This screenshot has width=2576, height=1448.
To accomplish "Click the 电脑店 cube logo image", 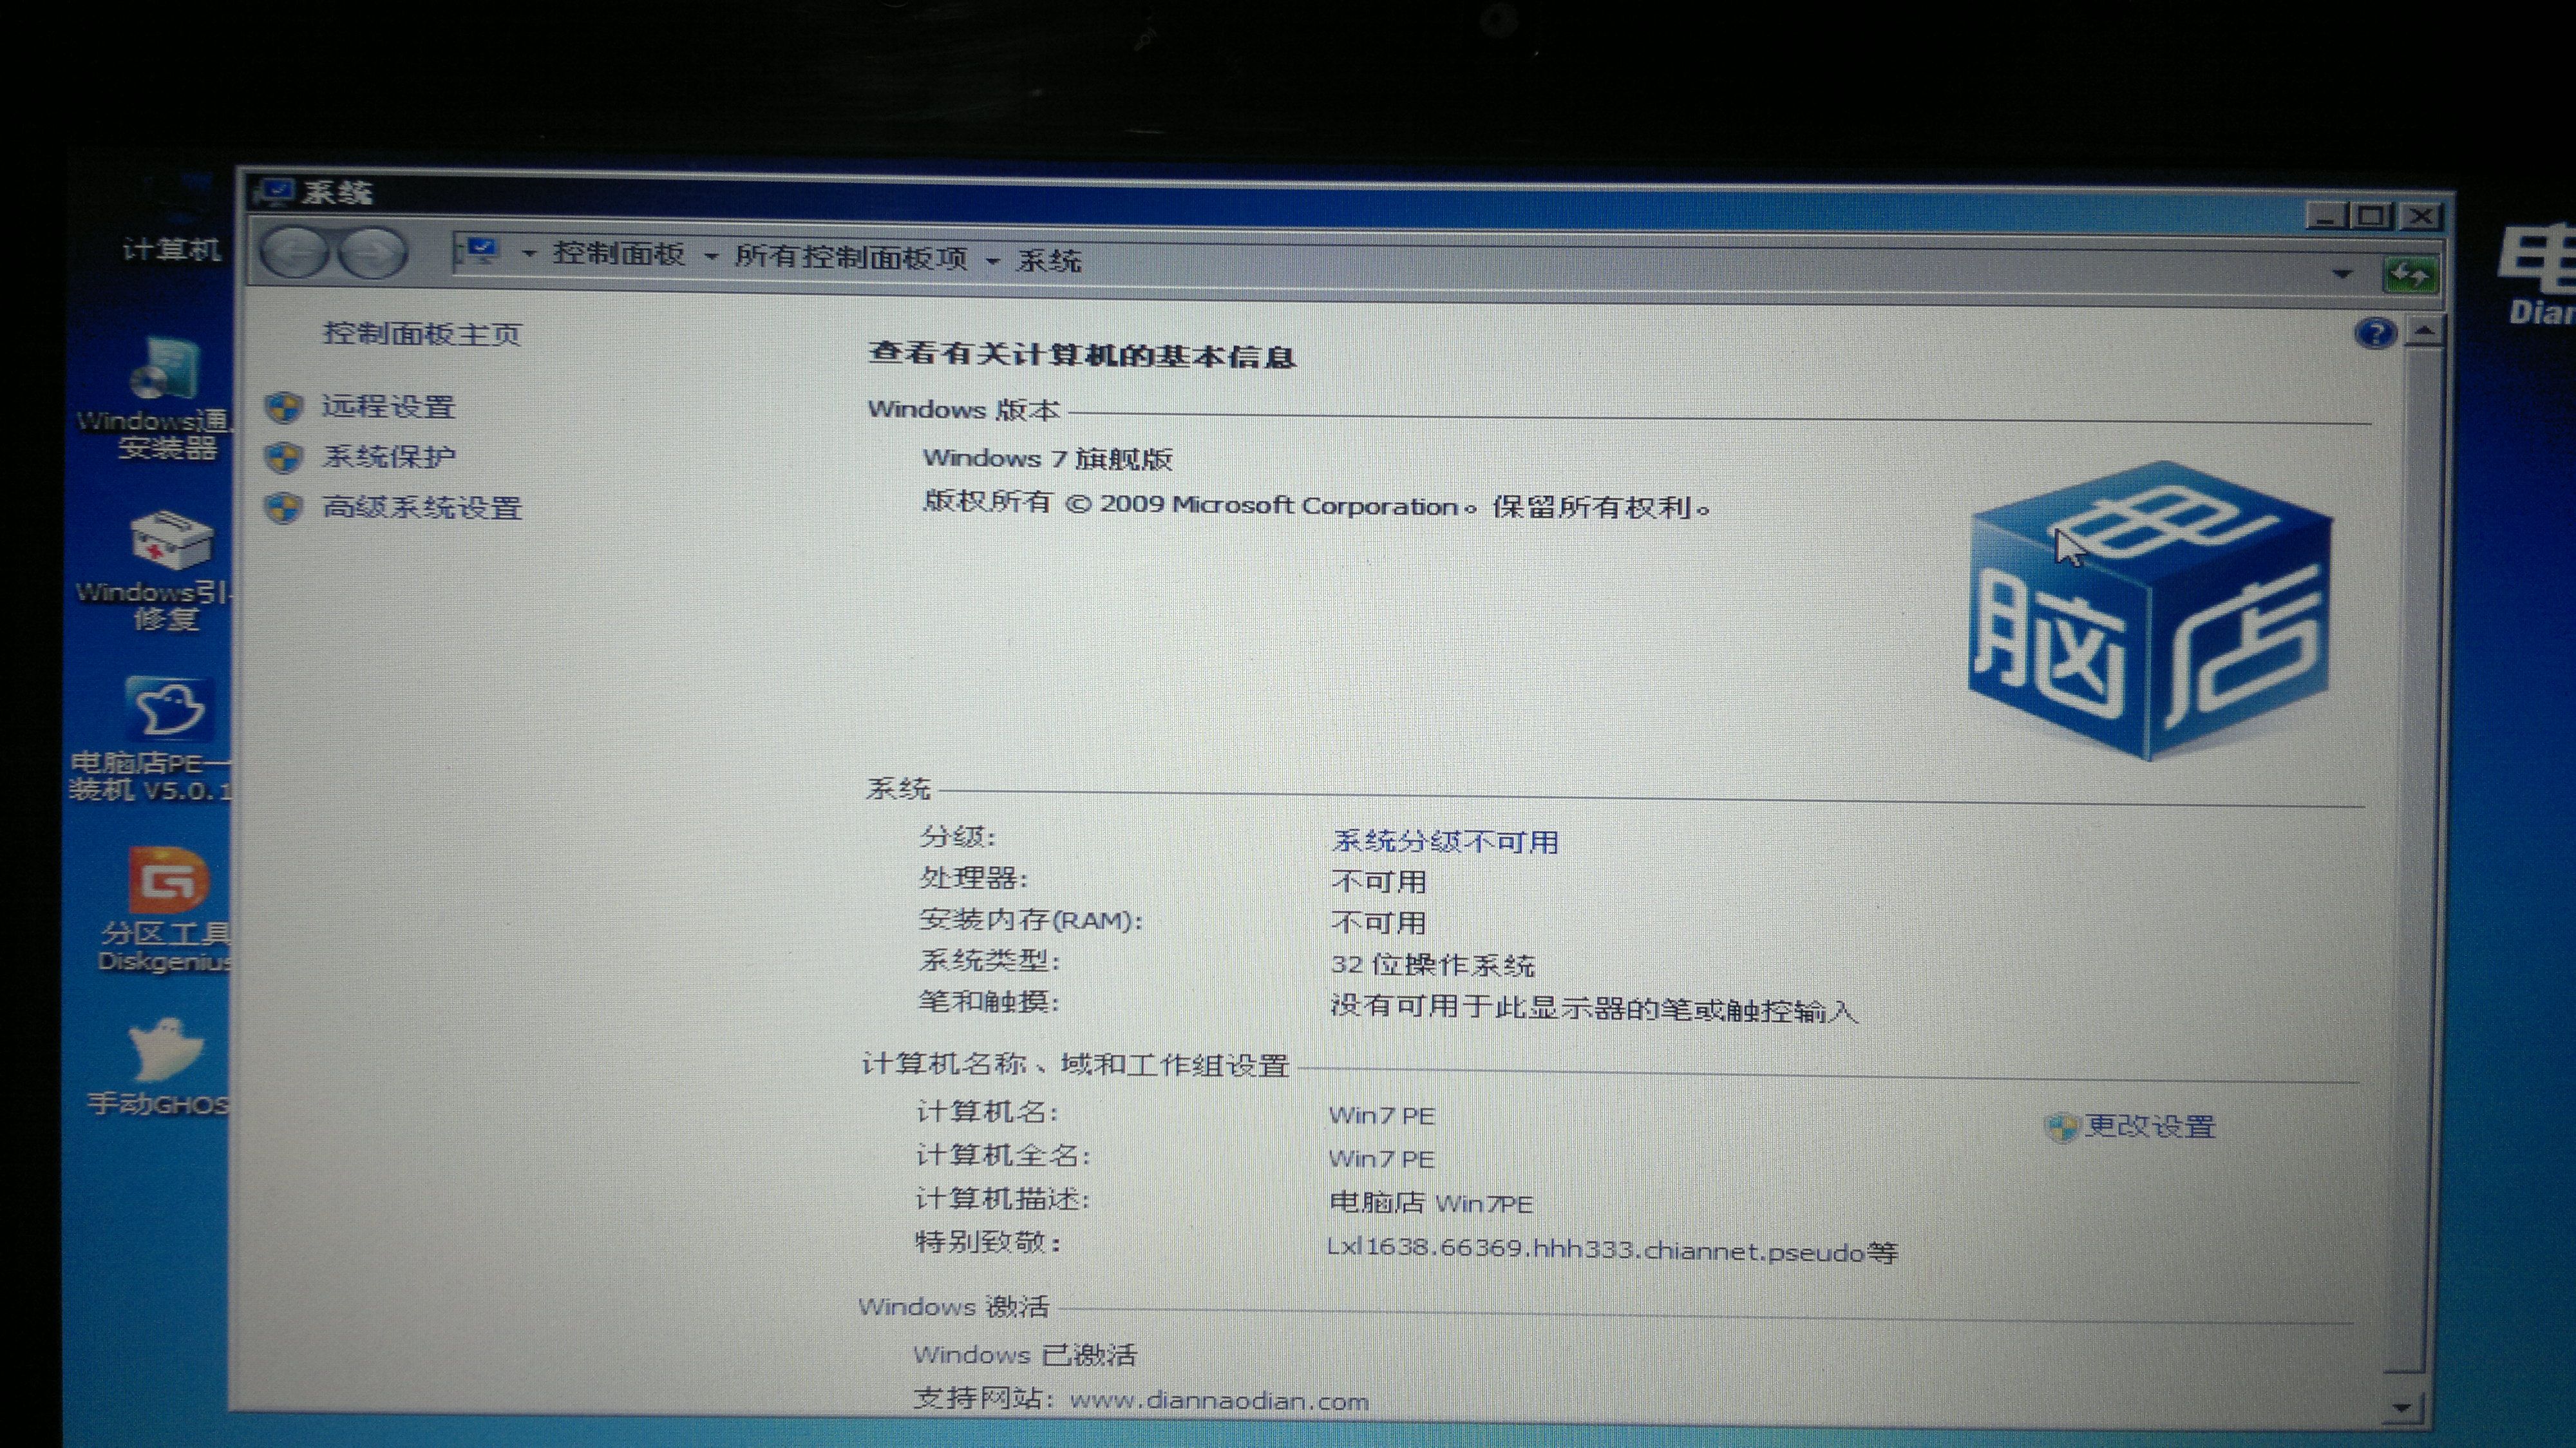I will 2150,610.
